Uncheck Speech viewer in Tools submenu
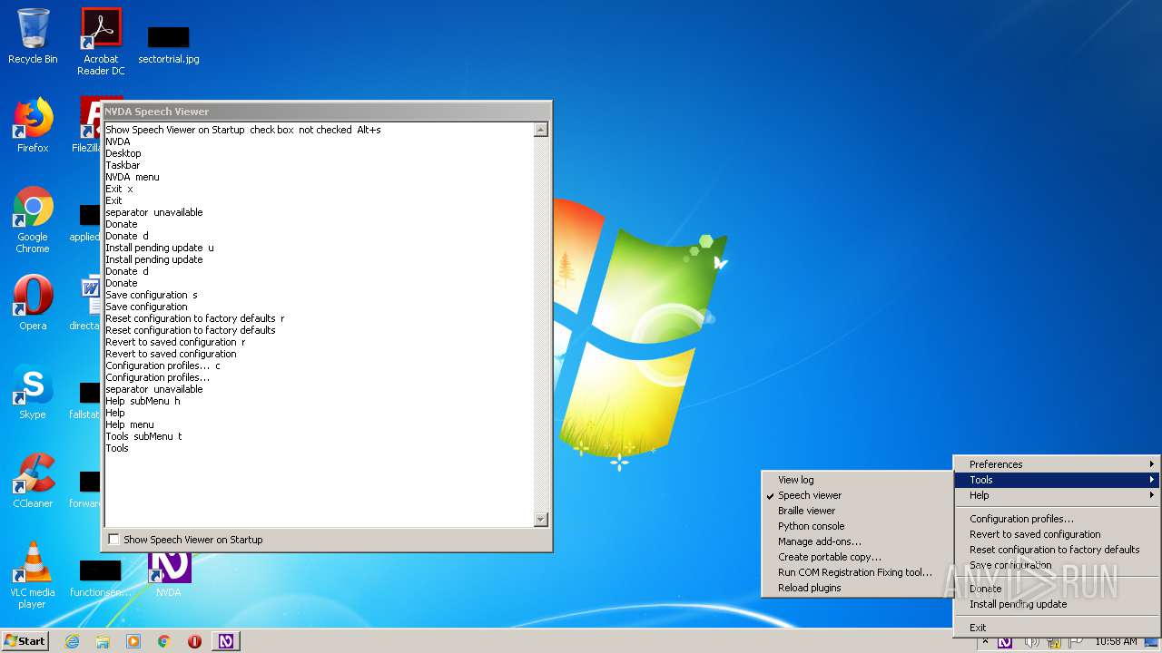This screenshot has height=653, width=1162. (x=857, y=495)
